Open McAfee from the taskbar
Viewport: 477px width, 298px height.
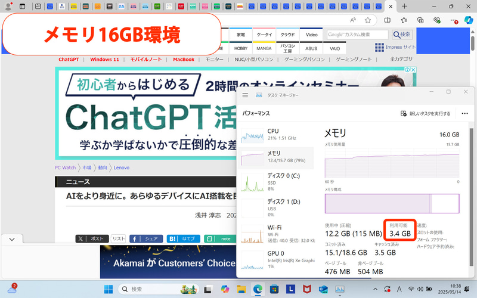pyautogui.click(x=307, y=289)
